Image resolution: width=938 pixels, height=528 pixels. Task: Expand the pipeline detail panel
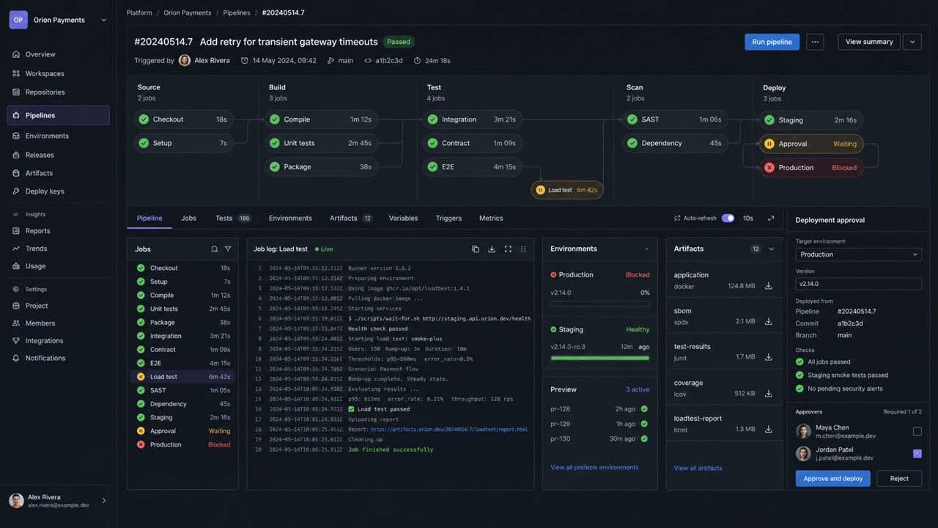[771, 219]
